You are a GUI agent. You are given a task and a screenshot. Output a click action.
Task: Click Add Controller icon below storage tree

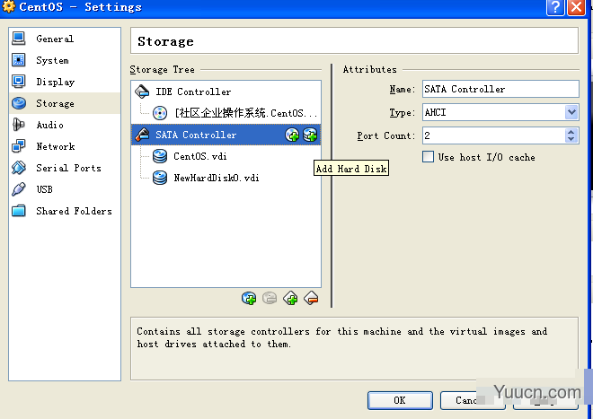pyautogui.click(x=290, y=298)
